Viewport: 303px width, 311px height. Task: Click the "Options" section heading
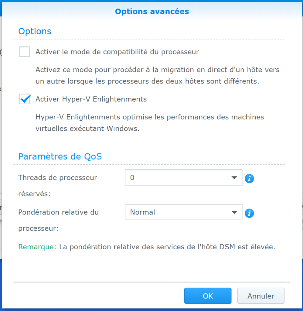[35, 31]
